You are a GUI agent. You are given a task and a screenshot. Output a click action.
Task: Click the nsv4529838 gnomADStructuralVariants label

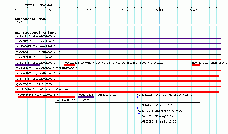coord(92,63)
